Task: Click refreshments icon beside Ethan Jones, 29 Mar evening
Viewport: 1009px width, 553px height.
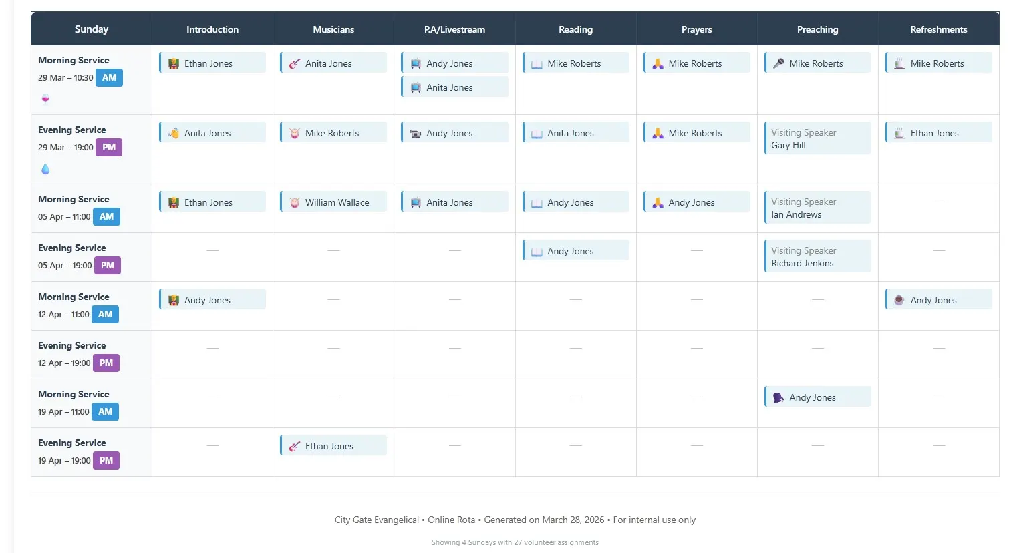Action: [899, 134]
